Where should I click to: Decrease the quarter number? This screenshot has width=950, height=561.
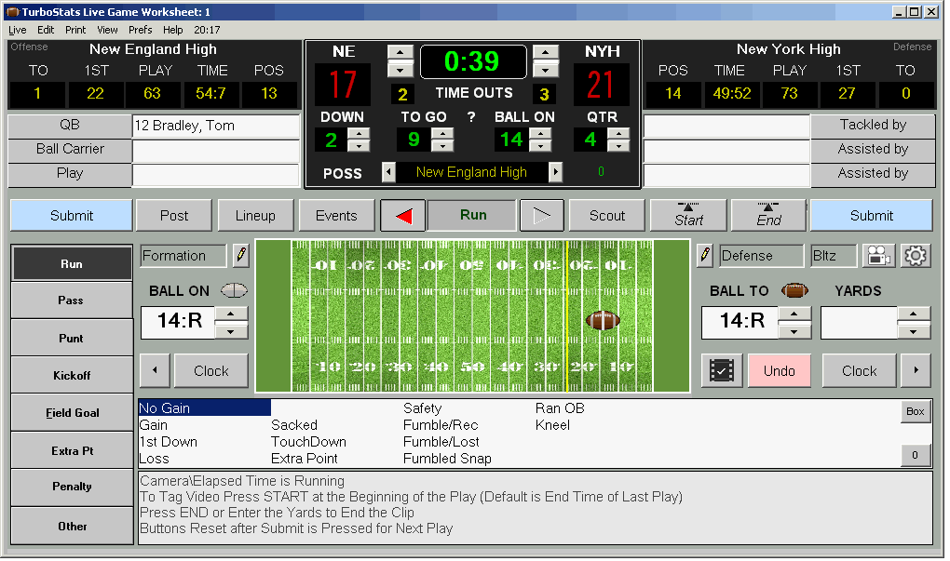pyautogui.click(x=618, y=146)
